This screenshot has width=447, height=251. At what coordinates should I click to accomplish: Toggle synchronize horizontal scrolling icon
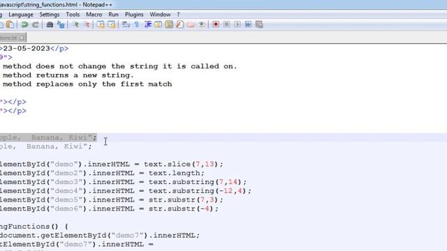[x=112, y=25]
